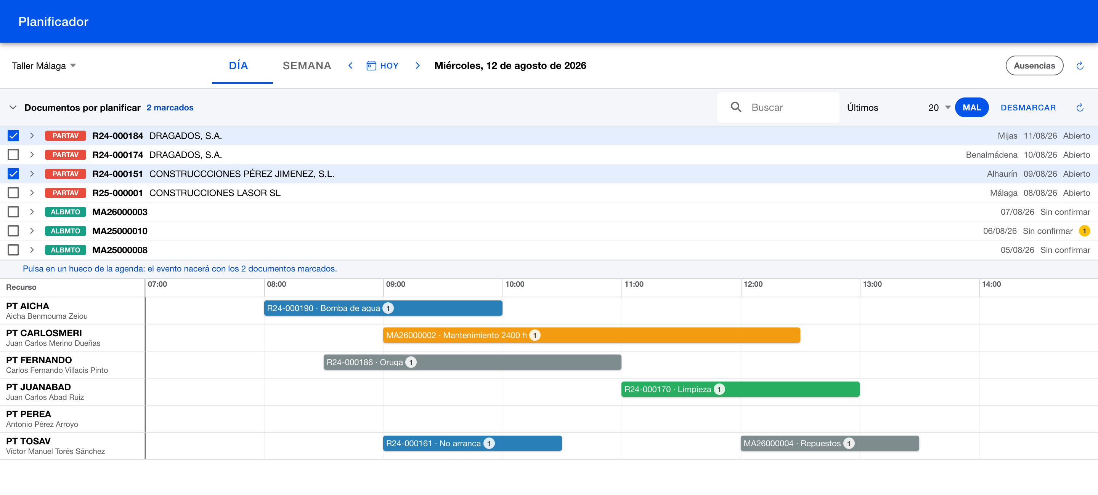Expand the MA25000010 row chevron

click(32, 231)
